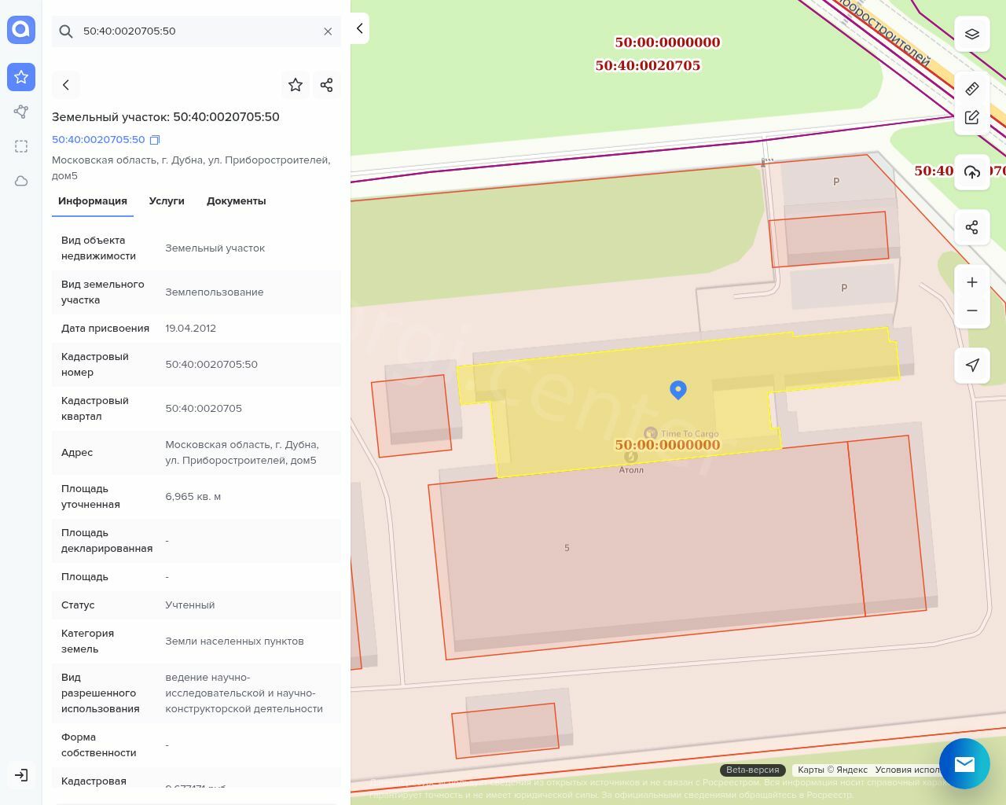This screenshot has height=805, width=1006.
Task: Collapse the left information panel
Action: [x=359, y=28]
